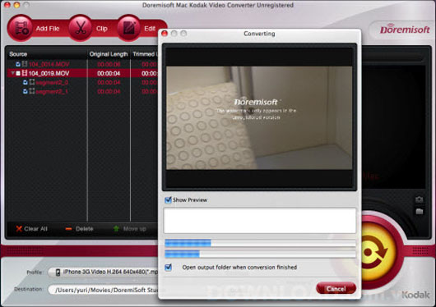Minimize the main Doremisoft window
This screenshot has width=436, height=307.
pyautogui.click(x=16, y=5)
